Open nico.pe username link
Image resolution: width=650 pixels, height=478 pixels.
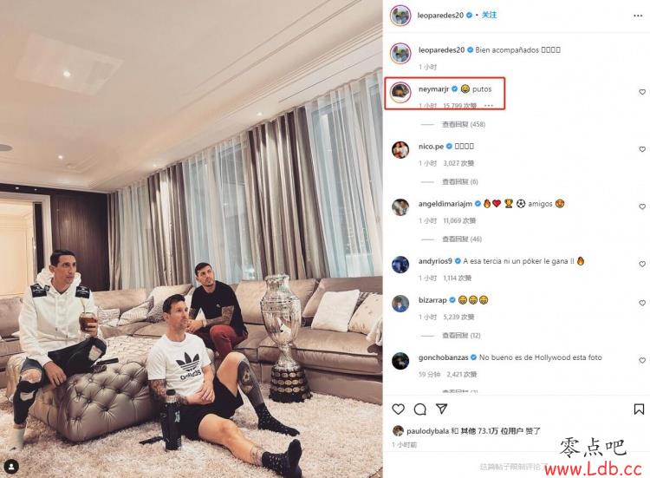pyautogui.click(x=431, y=146)
